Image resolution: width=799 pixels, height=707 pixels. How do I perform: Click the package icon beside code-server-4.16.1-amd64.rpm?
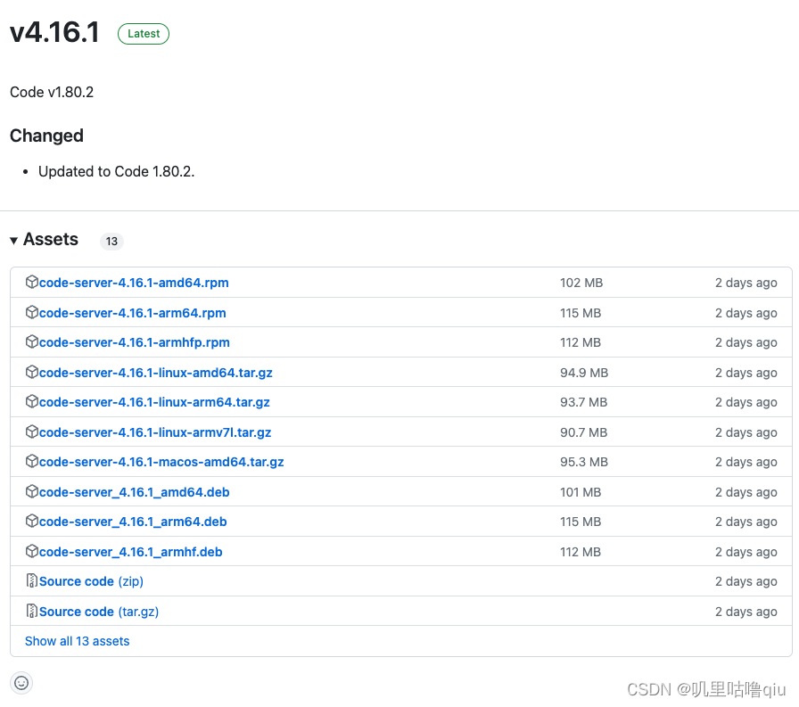pyautogui.click(x=31, y=282)
